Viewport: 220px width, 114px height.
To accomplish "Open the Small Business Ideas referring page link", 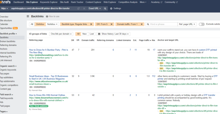I will [48, 76].
